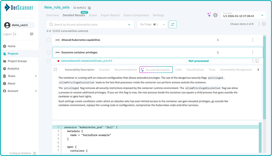Switch to the Scans tab
272x156 pixels.
[x=93, y=15]
